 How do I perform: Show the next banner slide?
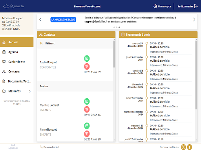coord(194,20)
